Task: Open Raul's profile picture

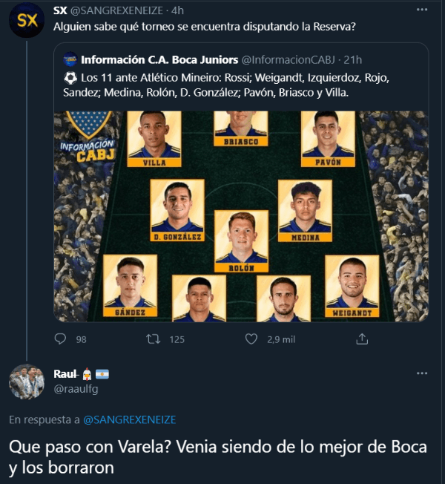Action: click(x=27, y=382)
